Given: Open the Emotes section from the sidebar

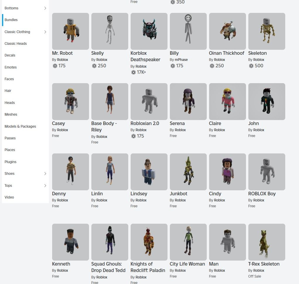Looking at the screenshot, I should 11,67.
